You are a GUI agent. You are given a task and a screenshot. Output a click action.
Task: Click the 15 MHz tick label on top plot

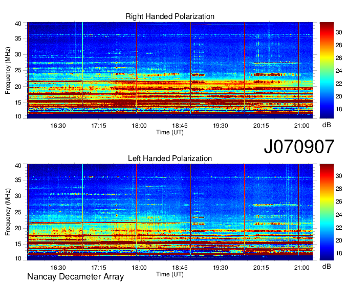tap(18, 103)
